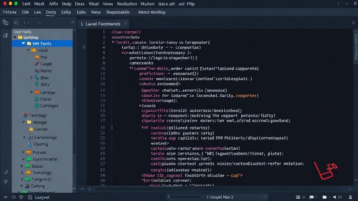Click the back arrow in status bar
The width and height of the screenshot is (358, 201).
[13, 197]
